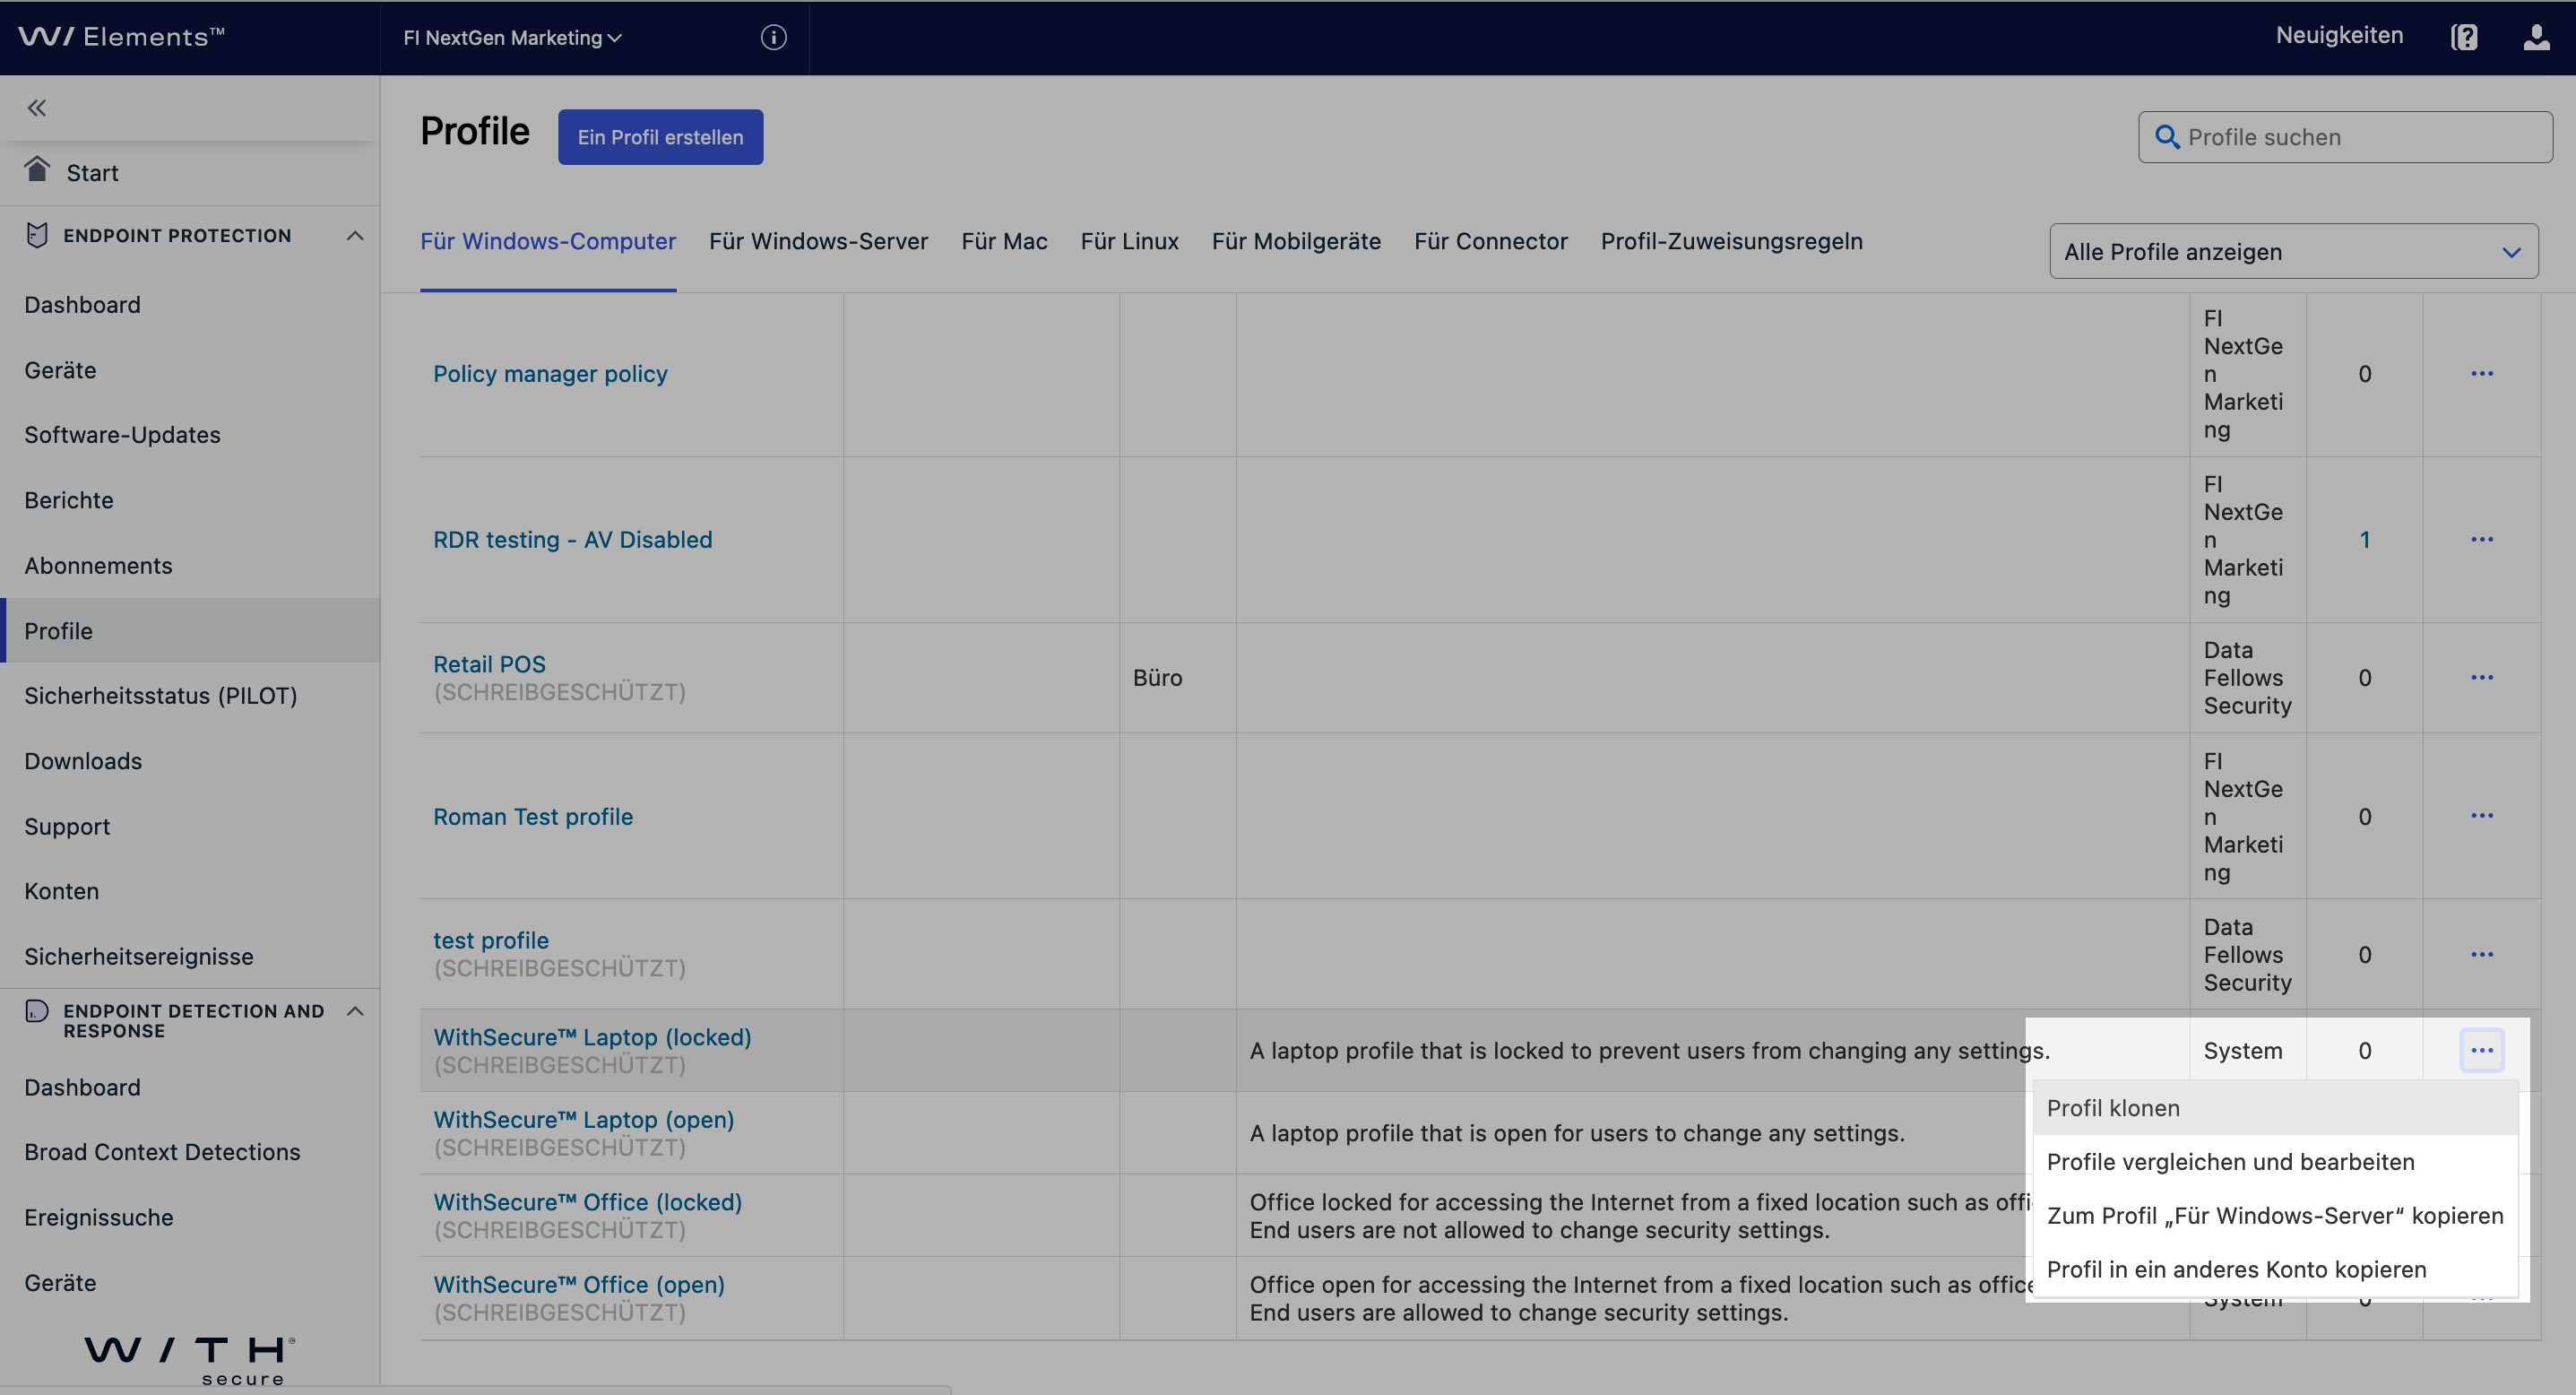Collapse the Endpoint Protection section

354,236
